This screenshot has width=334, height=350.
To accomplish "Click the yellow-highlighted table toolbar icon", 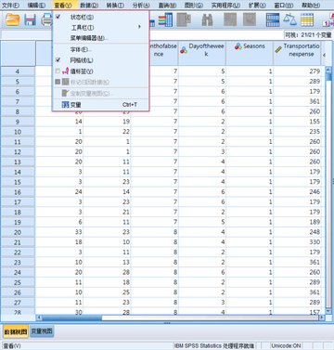I will coord(307,20).
